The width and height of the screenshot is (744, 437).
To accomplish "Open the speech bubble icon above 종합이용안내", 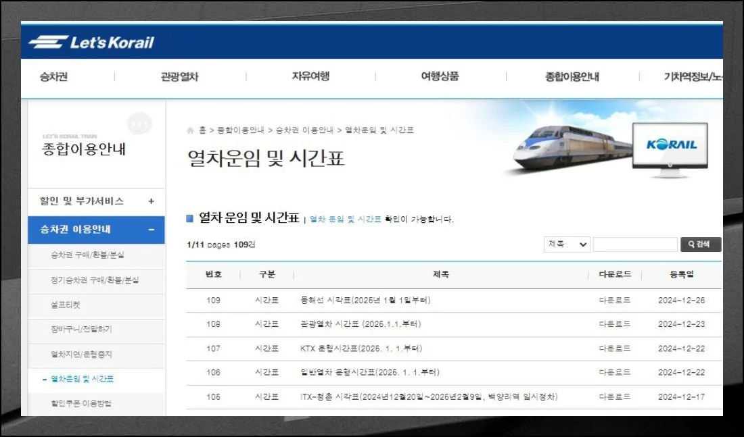I will pos(139,124).
